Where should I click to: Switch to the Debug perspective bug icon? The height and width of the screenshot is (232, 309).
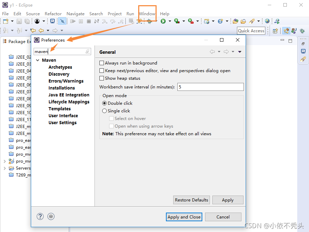click(302, 31)
